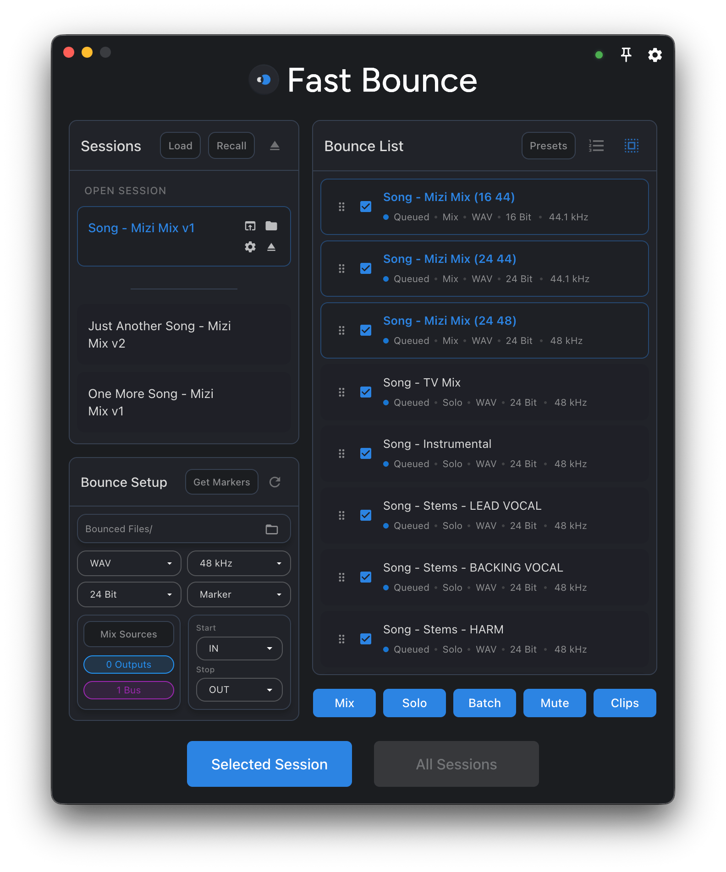
Task: Select the Clips bounce type
Action: click(x=625, y=703)
